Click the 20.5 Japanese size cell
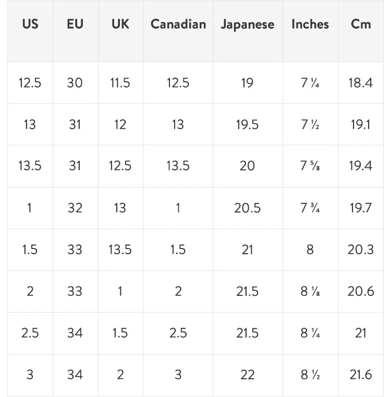 (x=248, y=208)
